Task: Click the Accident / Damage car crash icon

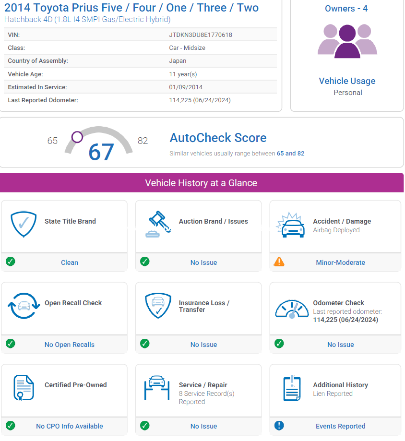Action: pyautogui.click(x=290, y=225)
